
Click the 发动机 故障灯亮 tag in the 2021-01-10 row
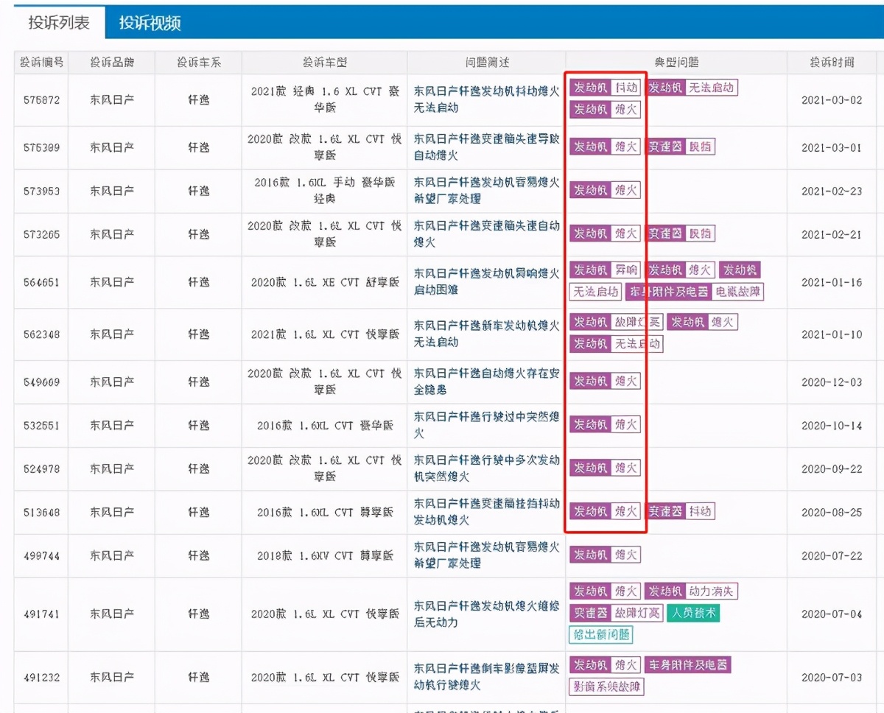pos(616,322)
